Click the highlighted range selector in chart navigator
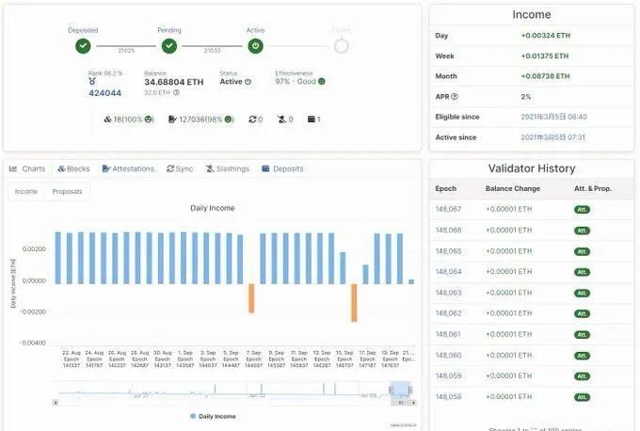Image resolution: width=640 pixels, height=431 pixels. [x=400, y=390]
